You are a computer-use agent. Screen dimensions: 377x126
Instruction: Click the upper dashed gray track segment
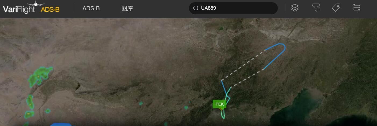click(x=243, y=65)
